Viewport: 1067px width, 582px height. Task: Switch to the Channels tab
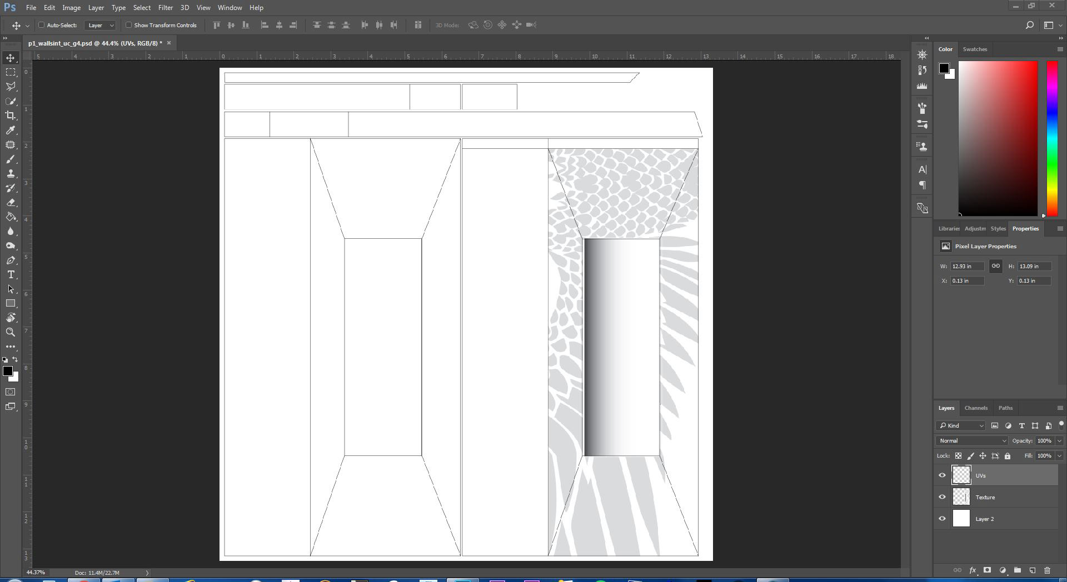(976, 408)
